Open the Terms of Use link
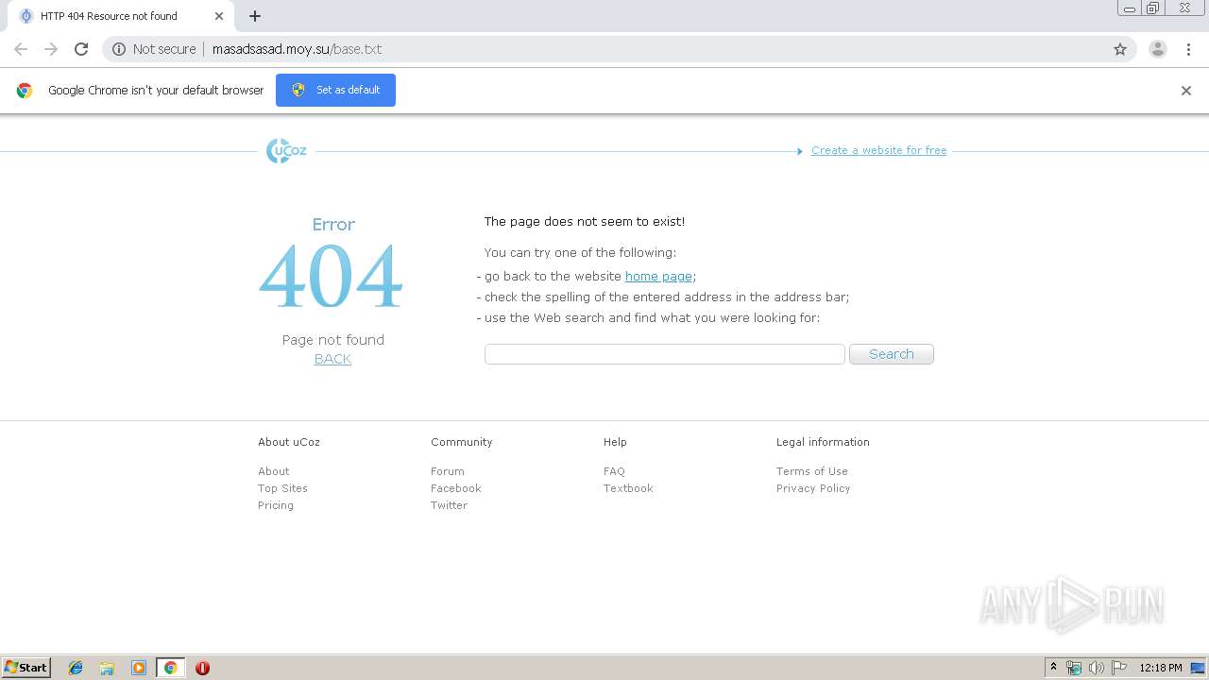 812,471
